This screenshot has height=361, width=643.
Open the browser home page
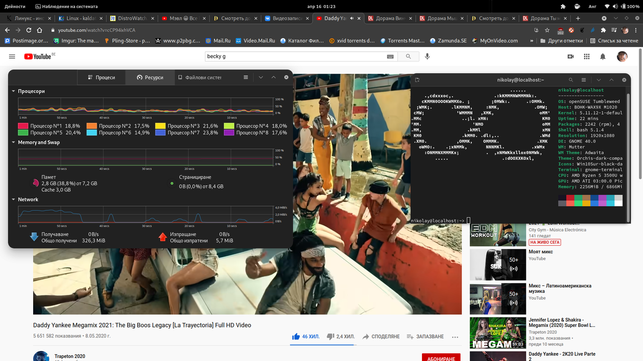[40, 30]
